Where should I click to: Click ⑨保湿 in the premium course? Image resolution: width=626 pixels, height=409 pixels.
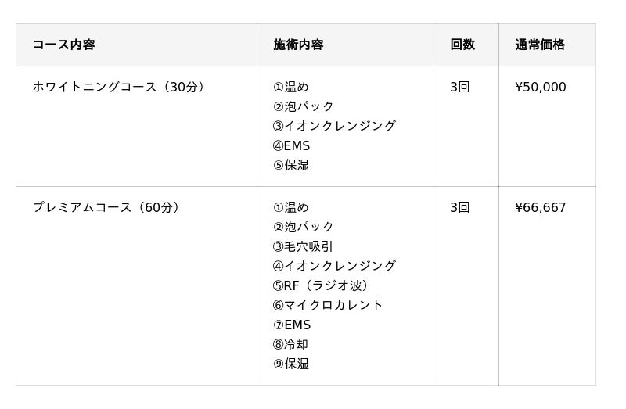(x=291, y=364)
